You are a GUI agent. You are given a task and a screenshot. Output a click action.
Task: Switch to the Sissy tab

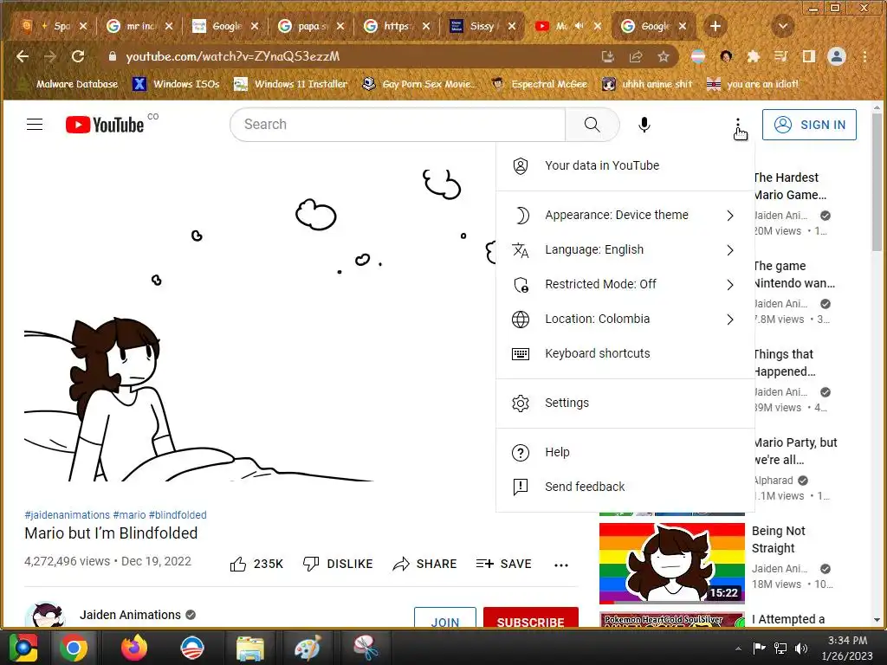[482, 26]
